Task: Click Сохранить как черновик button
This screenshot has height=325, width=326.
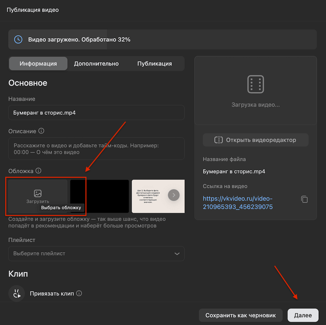Action: (x=241, y=315)
